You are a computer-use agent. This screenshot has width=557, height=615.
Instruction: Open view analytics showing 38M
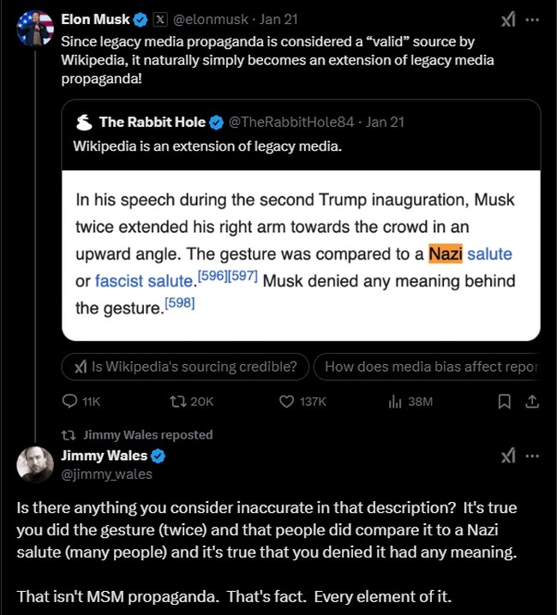pos(396,401)
